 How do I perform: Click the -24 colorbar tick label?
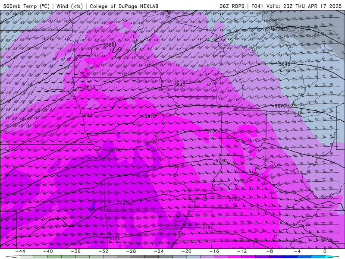(x=159, y=251)
